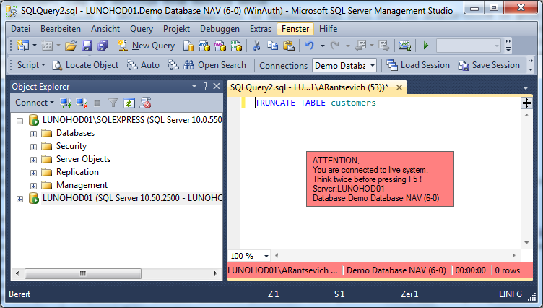Open the Connections database combo box

(344, 65)
